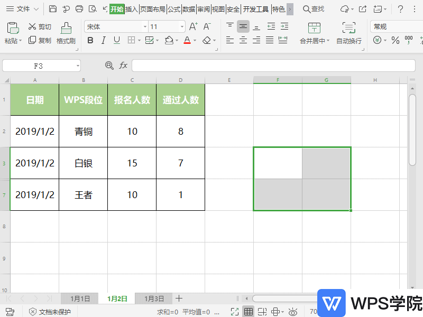
Task: Open the 1月1日 sheet tab
Action: point(80,299)
